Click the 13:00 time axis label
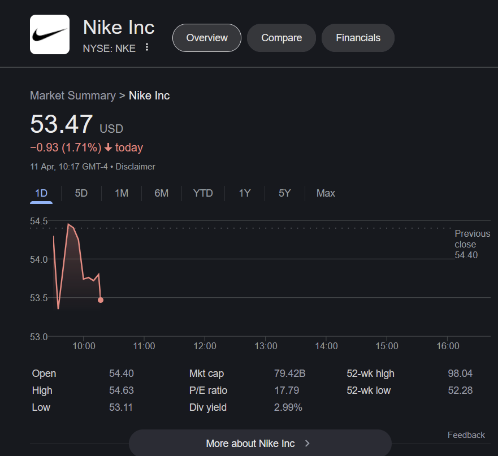The image size is (498, 456). (x=266, y=346)
